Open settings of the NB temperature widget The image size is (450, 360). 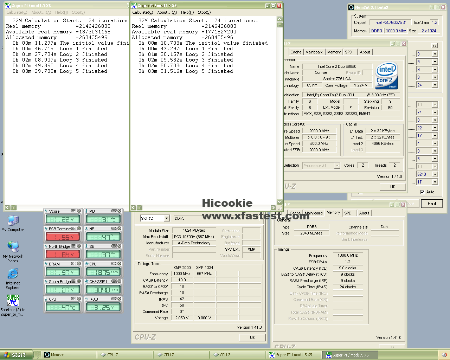pos(114,229)
